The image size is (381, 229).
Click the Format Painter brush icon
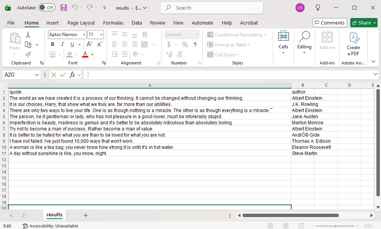(28, 54)
